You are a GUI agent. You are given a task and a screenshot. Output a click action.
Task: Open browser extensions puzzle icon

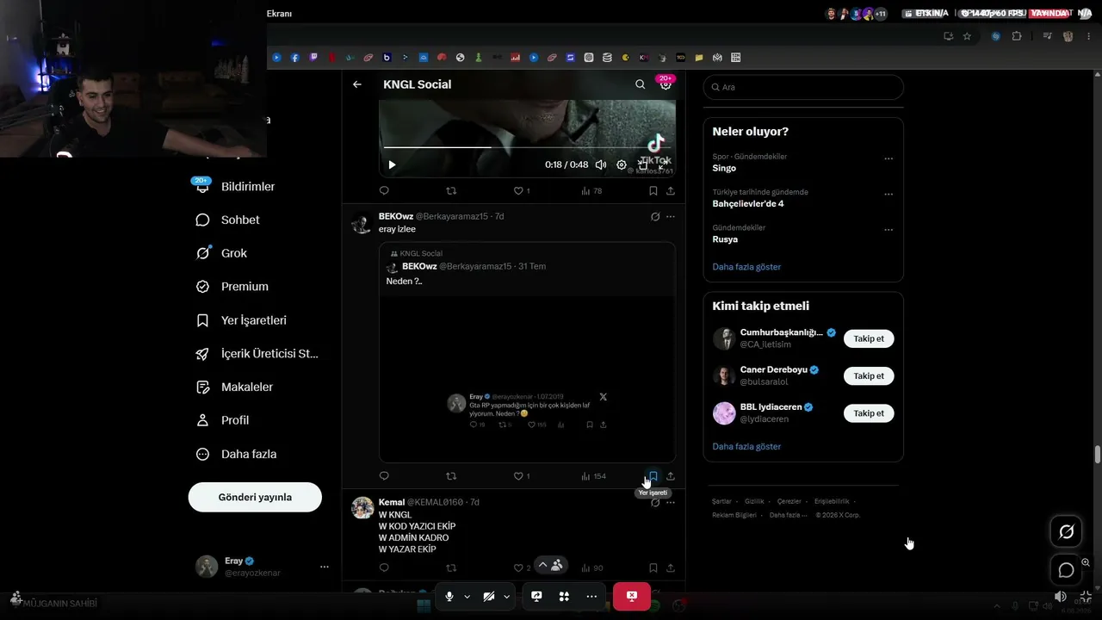(x=1017, y=36)
